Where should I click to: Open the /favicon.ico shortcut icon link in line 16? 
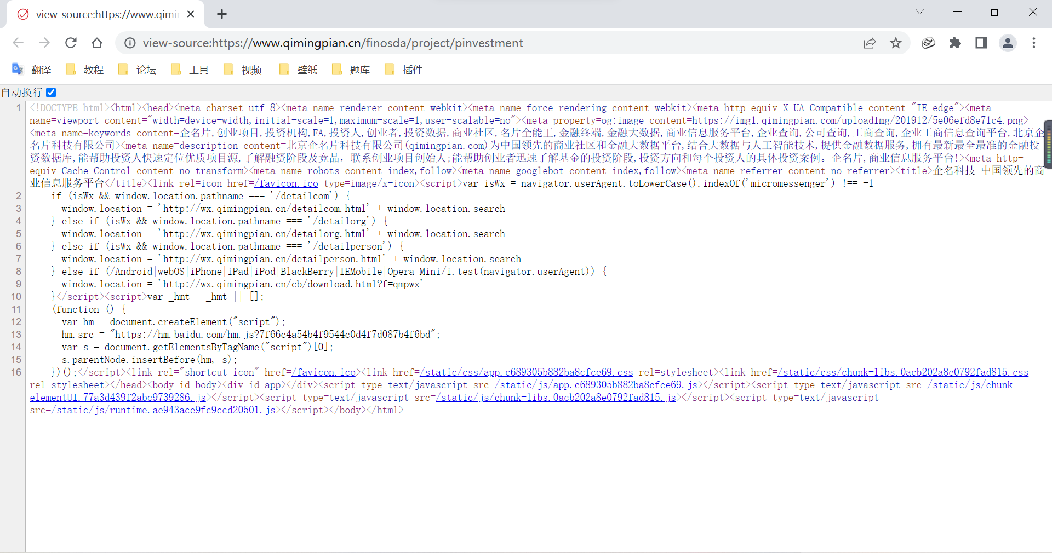(324, 372)
